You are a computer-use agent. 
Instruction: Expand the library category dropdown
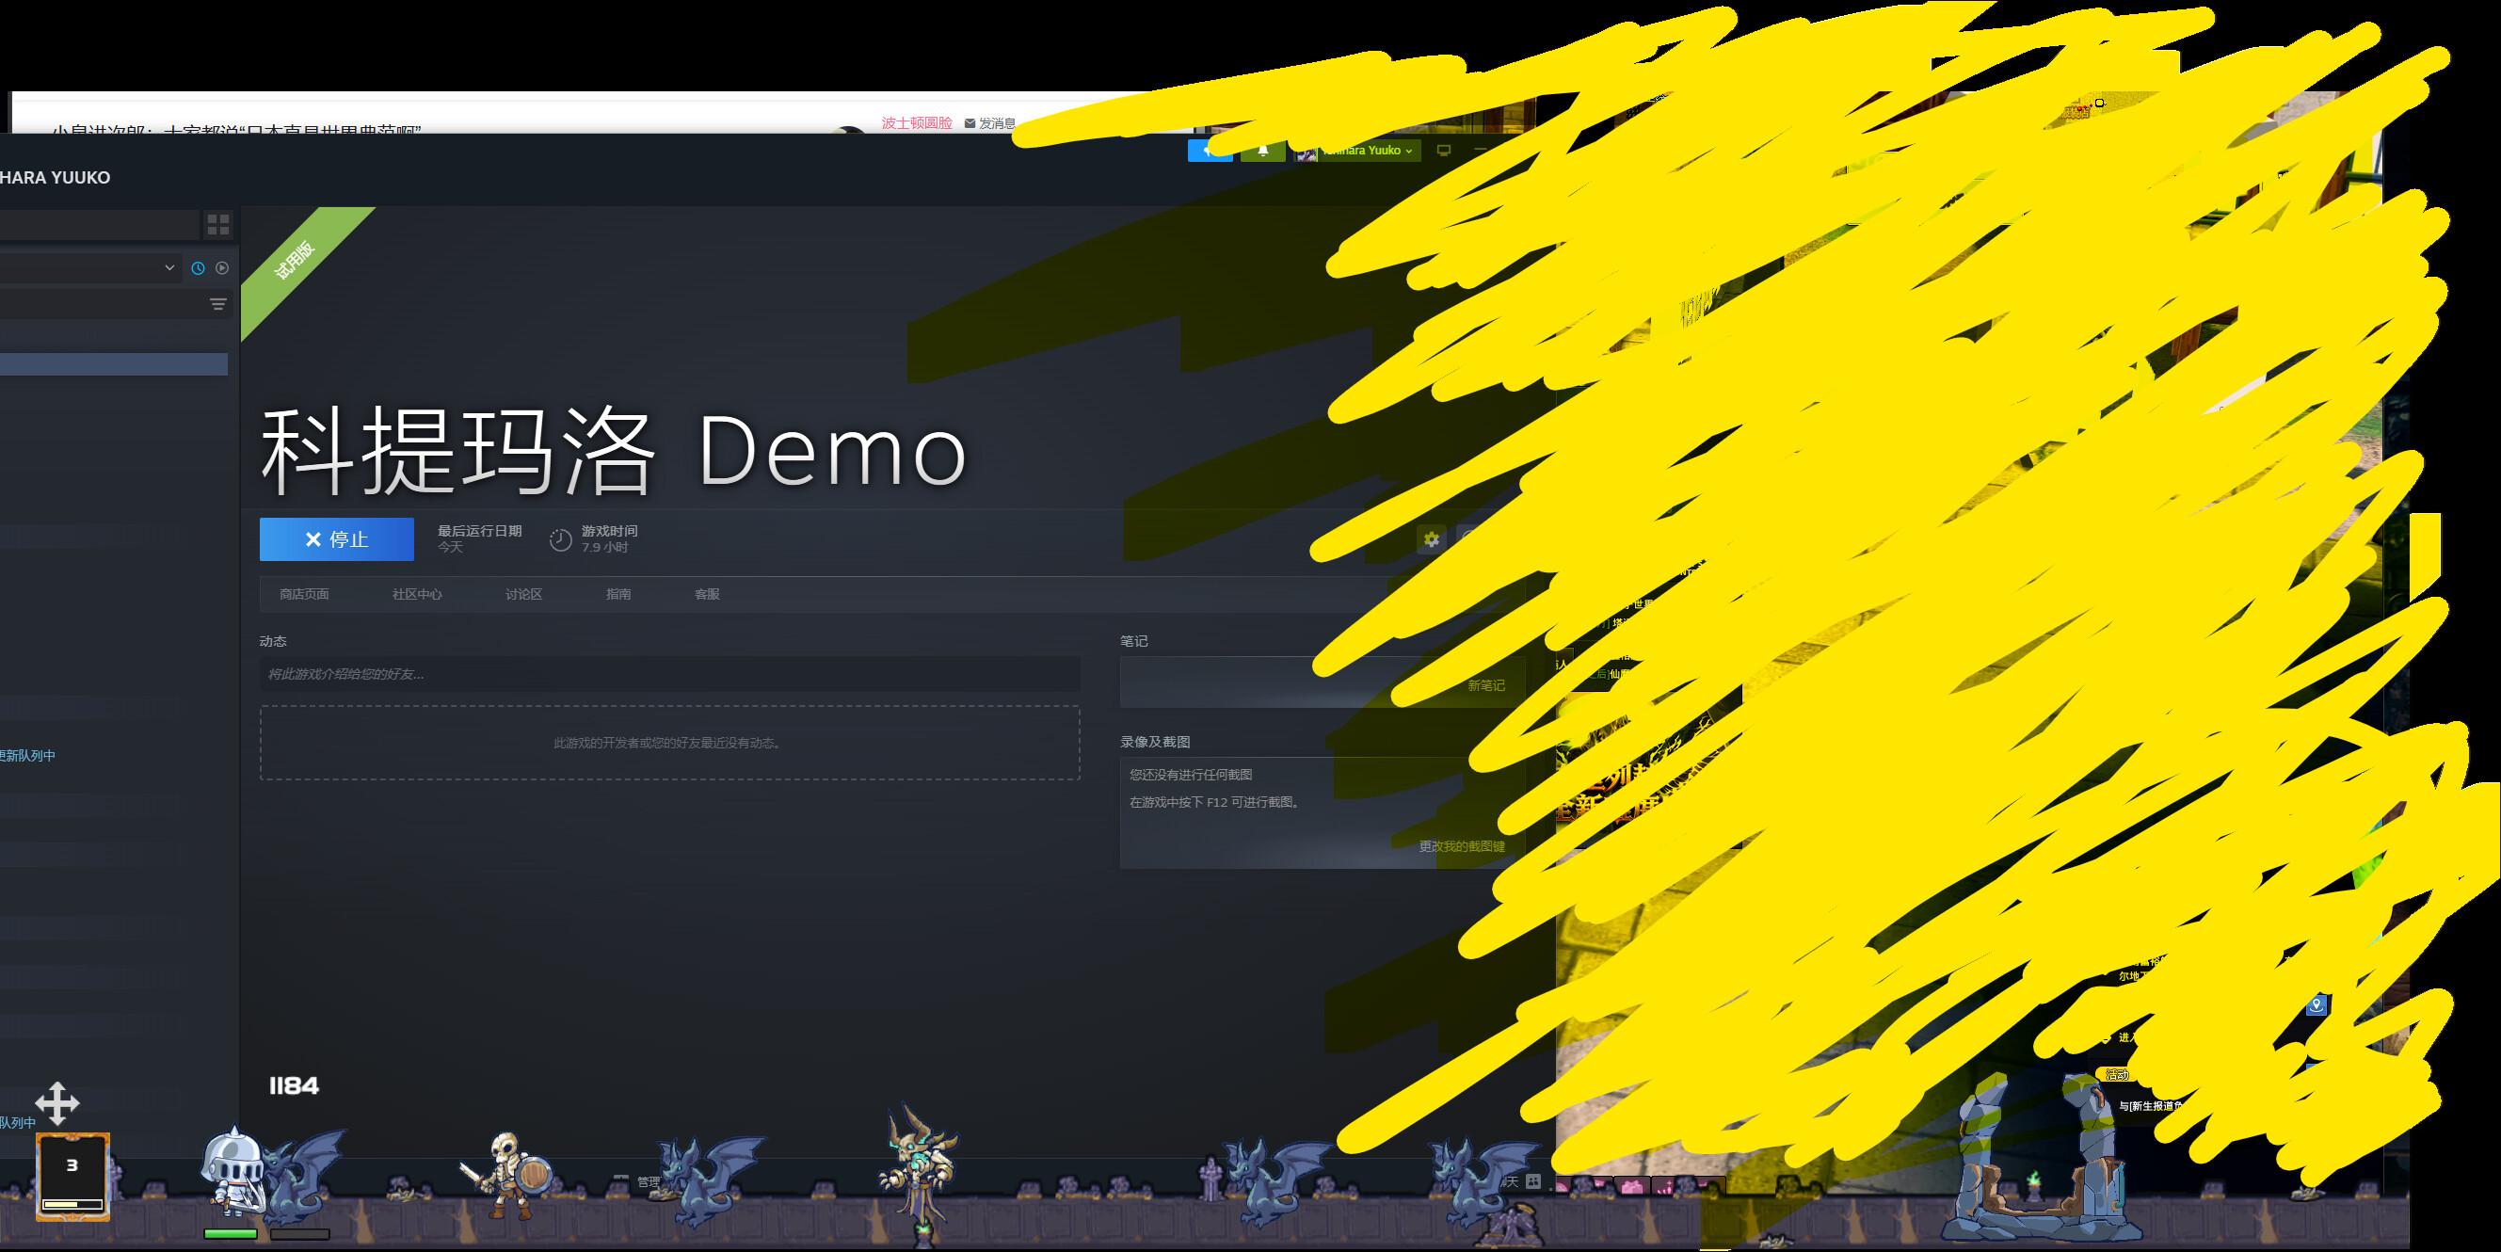pyautogui.click(x=170, y=268)
